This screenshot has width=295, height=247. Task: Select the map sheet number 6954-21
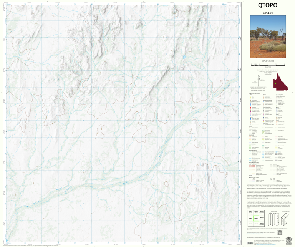pyautogui.click(x=268, y=13)
